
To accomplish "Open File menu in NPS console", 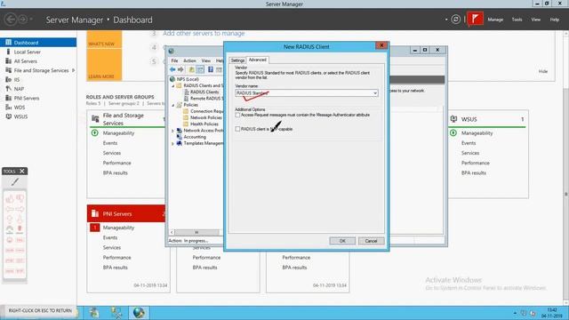I will [174, 60].
